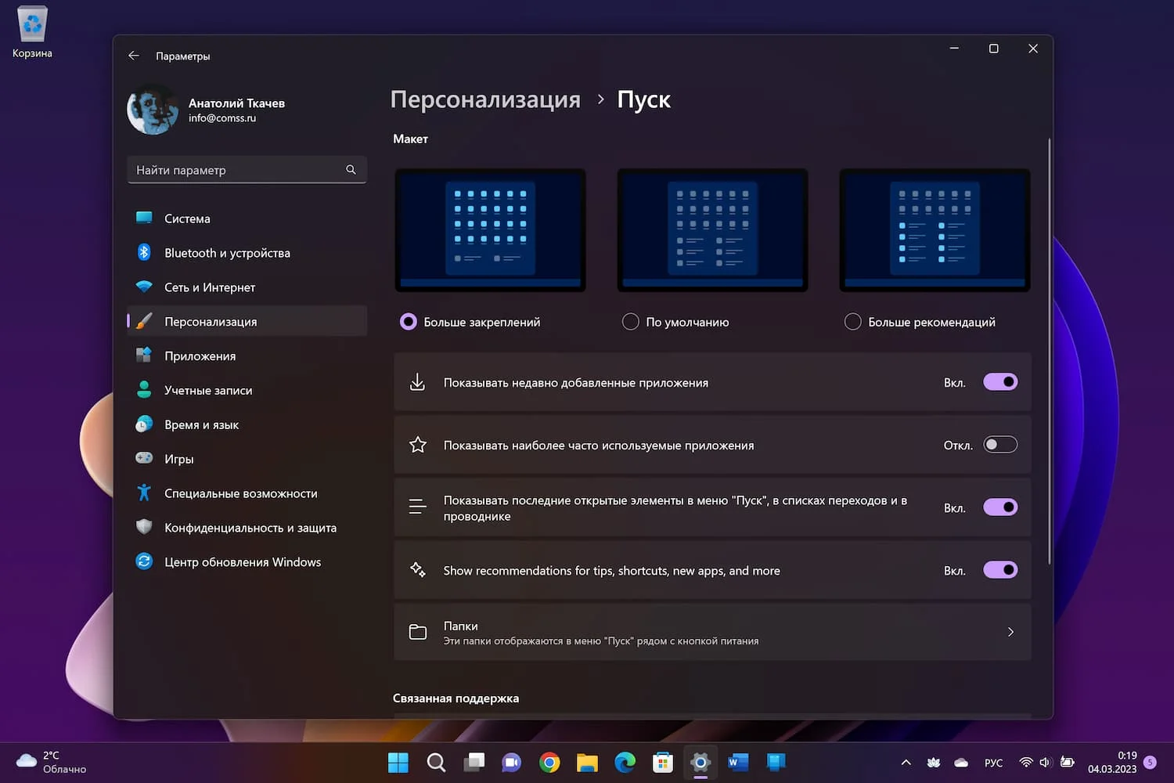Click the battery tray icon
Image resolution: width=1174 pixels, height=783 pixels.
(1067, 762)
